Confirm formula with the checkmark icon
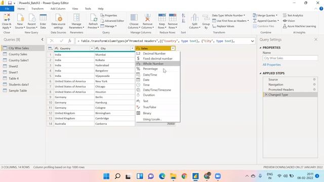The image size is (324, 182). 61,41
